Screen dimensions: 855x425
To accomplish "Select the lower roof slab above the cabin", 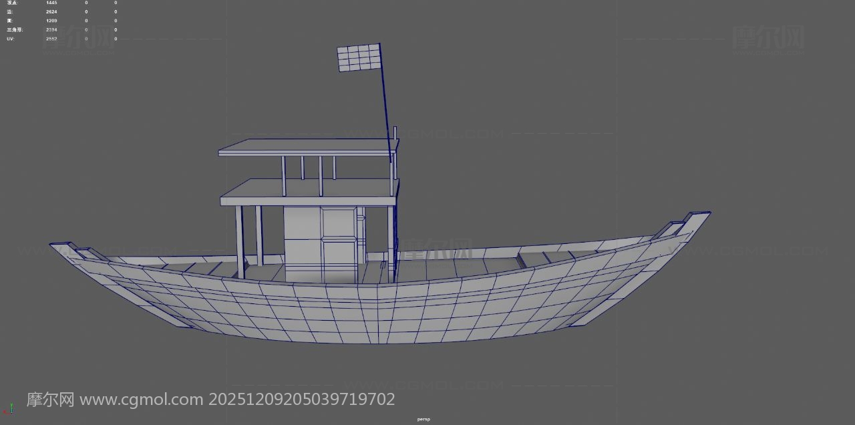I will click(307, 192).
